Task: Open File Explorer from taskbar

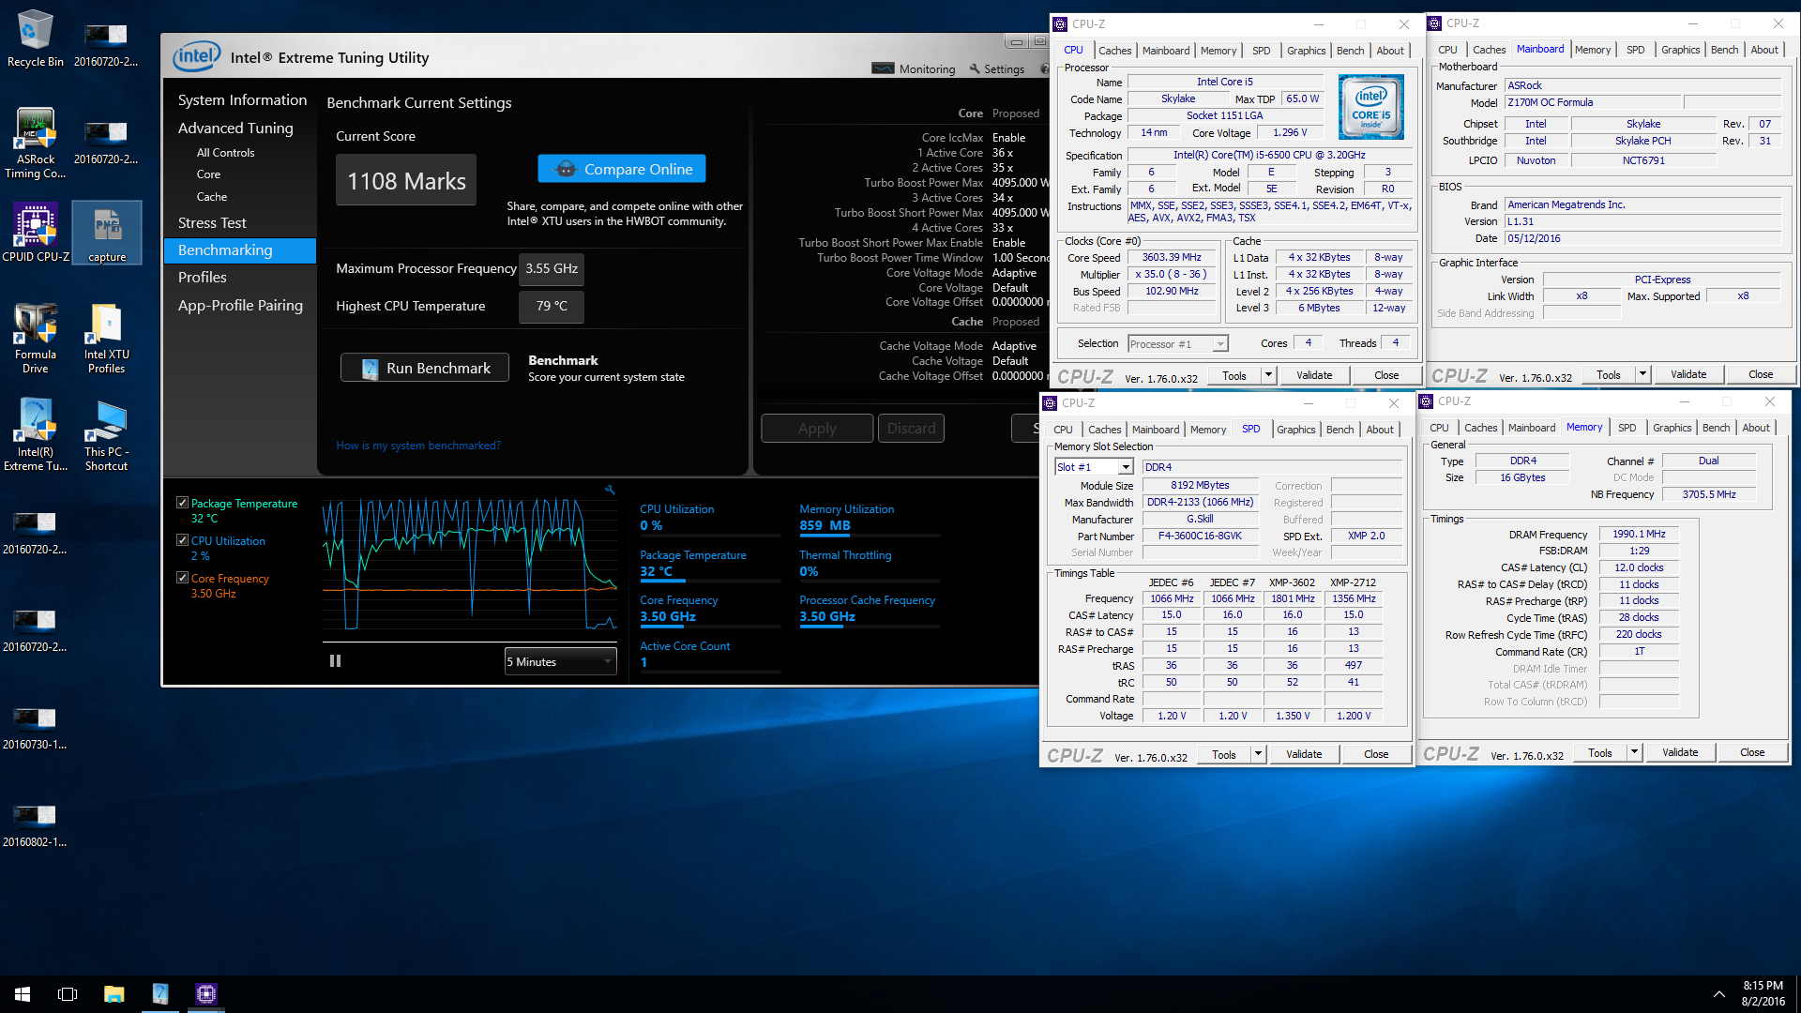Action: click(114, 994)
